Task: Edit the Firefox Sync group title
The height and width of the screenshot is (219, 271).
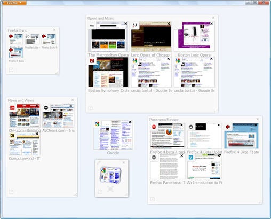Action: 17,30
